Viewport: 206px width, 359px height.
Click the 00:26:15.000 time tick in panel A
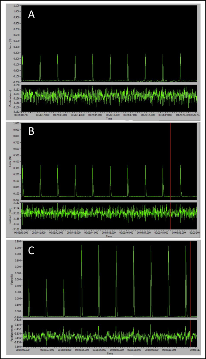coord(94,115)
